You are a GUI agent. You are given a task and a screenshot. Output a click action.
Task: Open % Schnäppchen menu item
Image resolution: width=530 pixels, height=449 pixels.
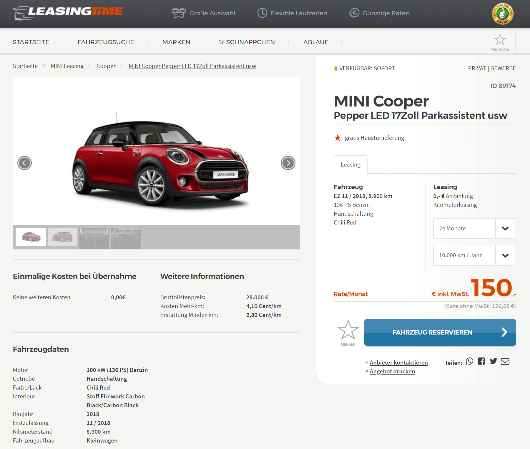[247, 42]
